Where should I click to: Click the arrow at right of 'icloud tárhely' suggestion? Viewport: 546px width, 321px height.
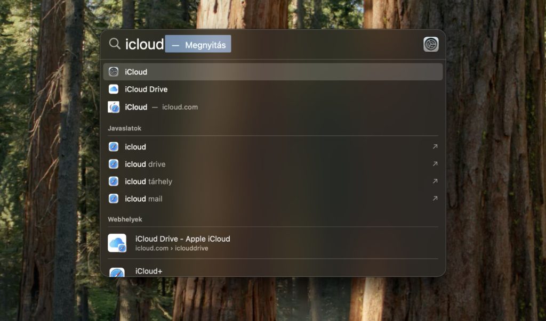point(435,181)
